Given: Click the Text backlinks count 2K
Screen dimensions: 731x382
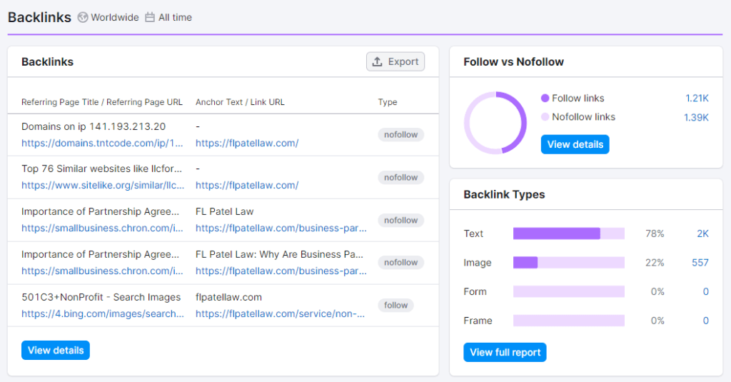Looking at the screenshot, I should (702, 233).
